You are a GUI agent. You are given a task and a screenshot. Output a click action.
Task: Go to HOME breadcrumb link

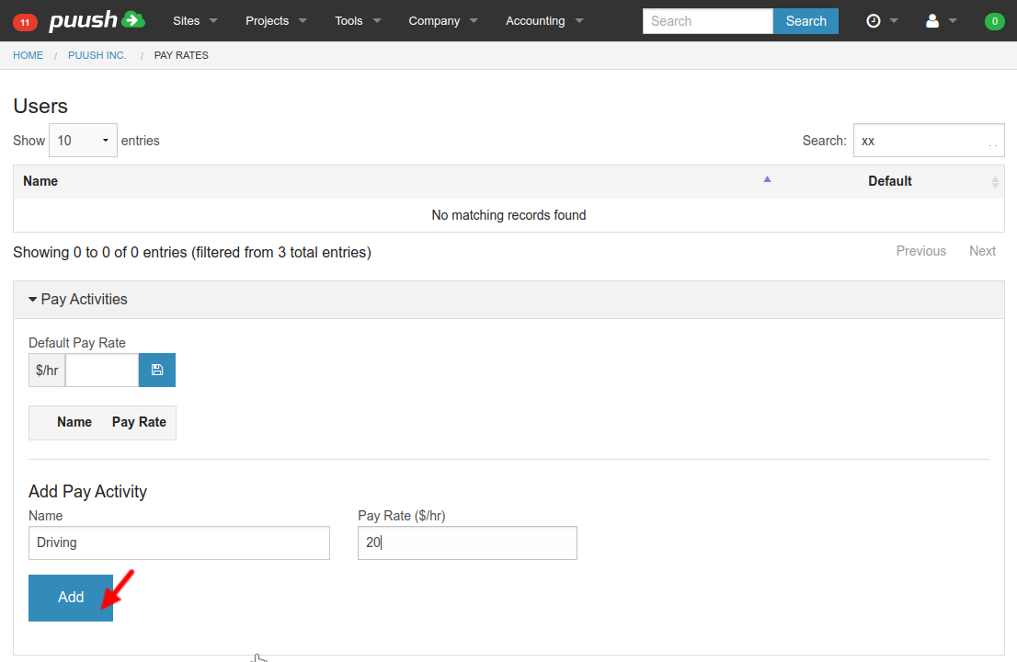click(29, 55)
